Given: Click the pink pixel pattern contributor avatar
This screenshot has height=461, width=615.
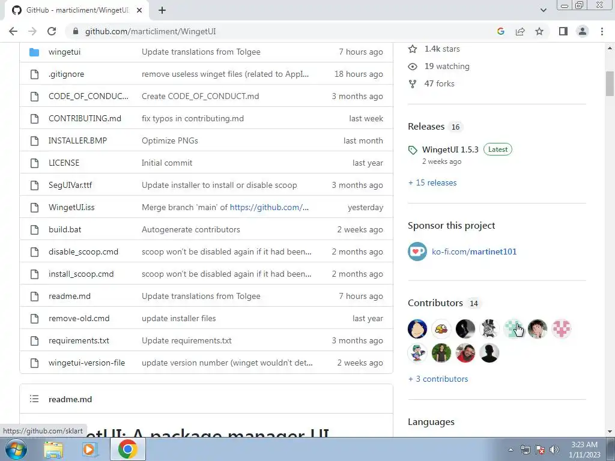Looking at the screenshot, I should pyautogui.click(x=562, y=329).
